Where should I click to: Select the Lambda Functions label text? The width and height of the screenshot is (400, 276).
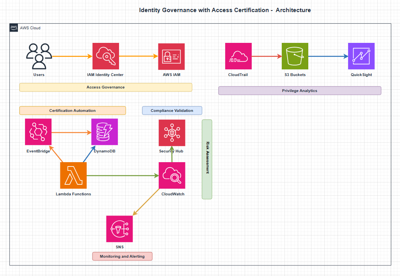click(x=73, y=194)
